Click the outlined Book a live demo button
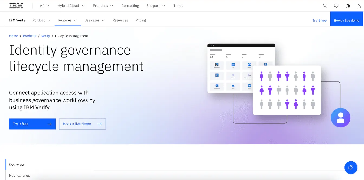Image resolution: width=364 pixels, height=180 pixels. (x=82, y=124)
